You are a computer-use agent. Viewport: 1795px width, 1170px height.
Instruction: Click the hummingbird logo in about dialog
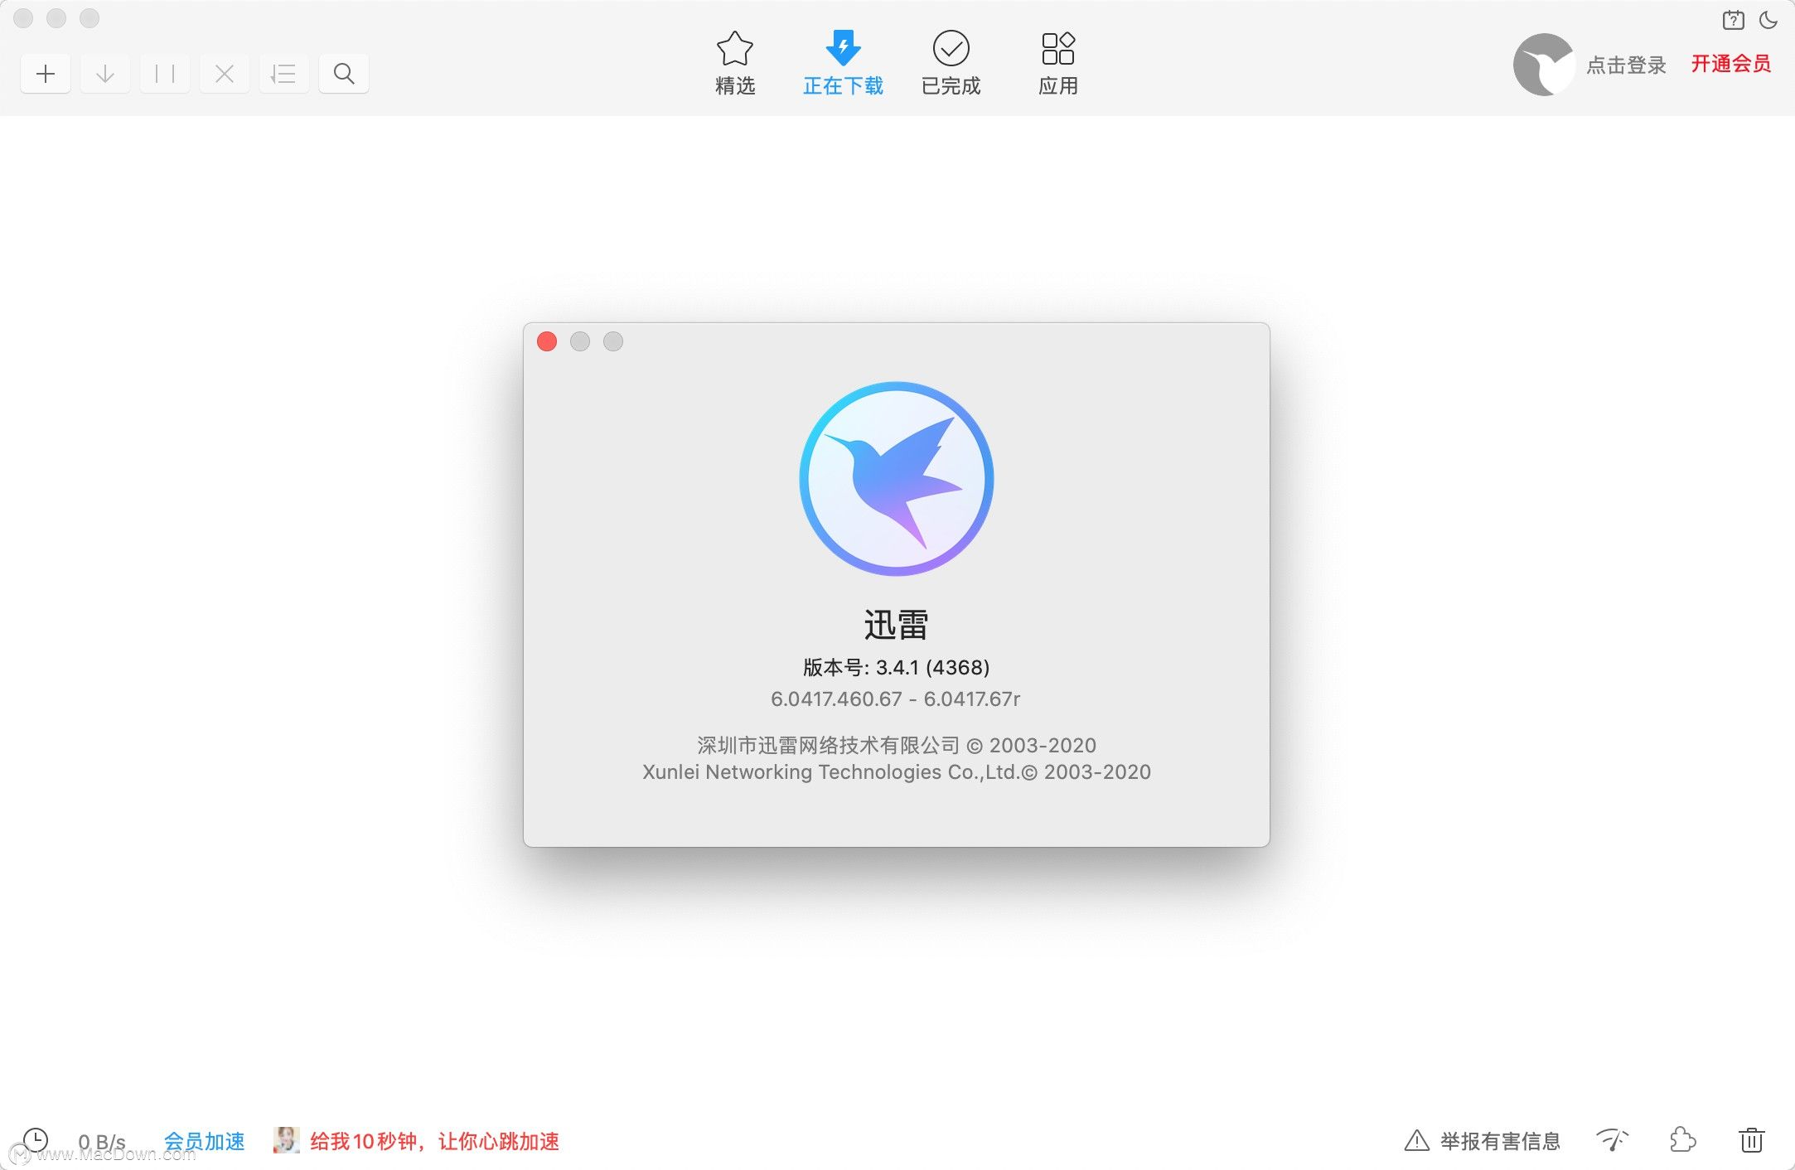(x=897, y=479)
